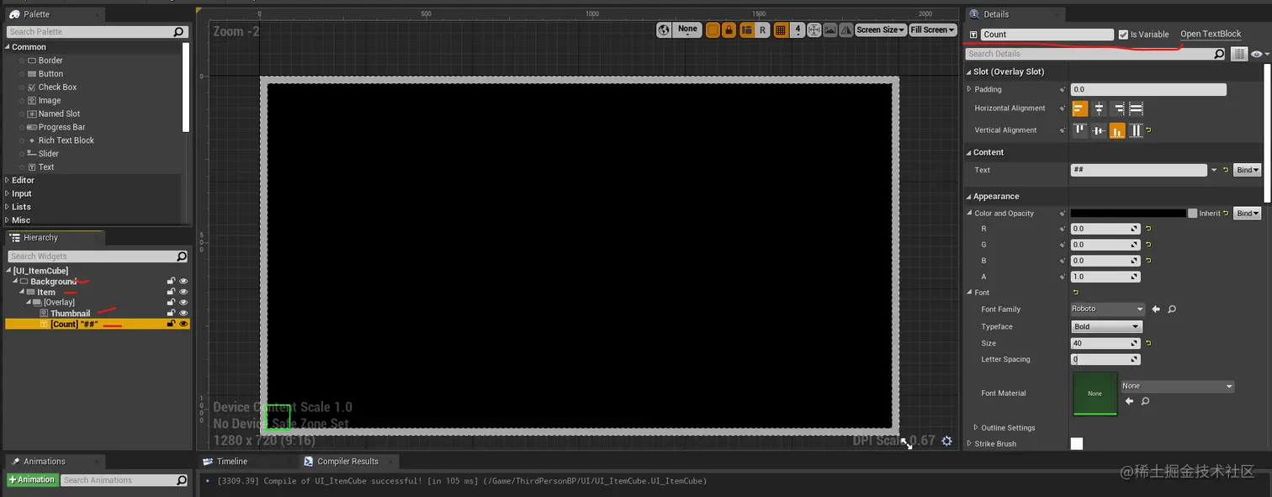The height and width of the screenshot is (497, 1272).
Task: Set vertical alignment to fill
Action: point(1136,130)
